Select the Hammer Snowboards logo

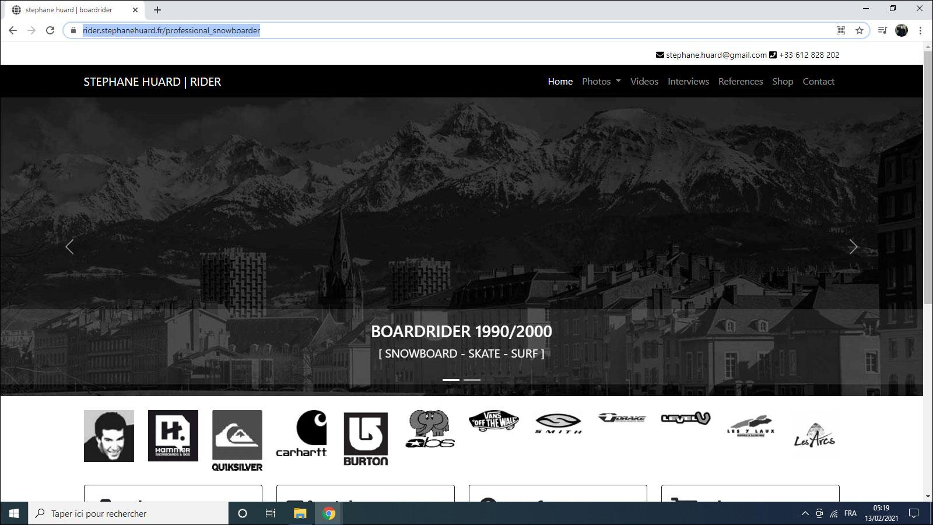173,436
